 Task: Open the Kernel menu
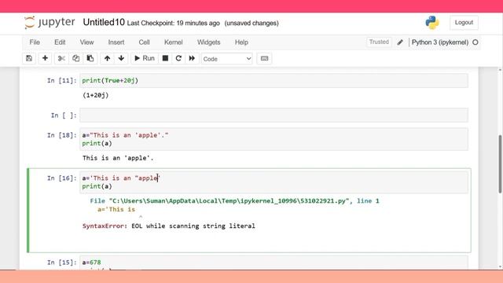tap(173, 42)
